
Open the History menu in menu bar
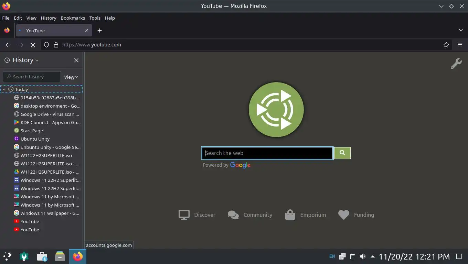pyautogui.click(x=49, y=18)
